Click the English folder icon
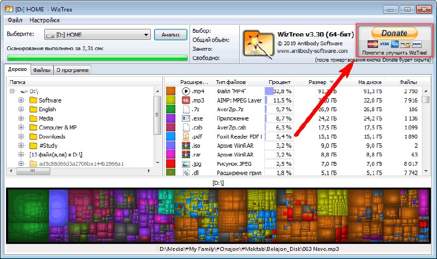The height and width of the screenshot is (259, 437). click(x=33, y=109)
